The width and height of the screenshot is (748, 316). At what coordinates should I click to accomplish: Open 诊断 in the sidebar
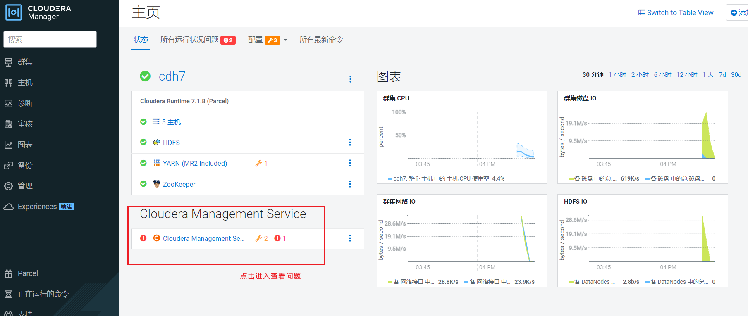coord(25,103)
